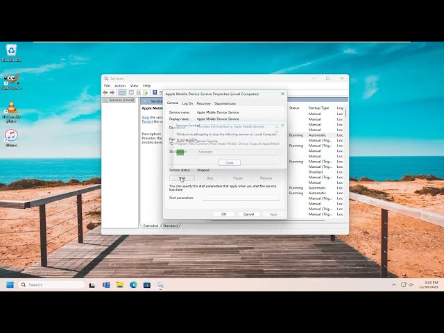444x333 pixels.
Task: Click OK in the Properties dialog
Action: click(x=223, y=214)
